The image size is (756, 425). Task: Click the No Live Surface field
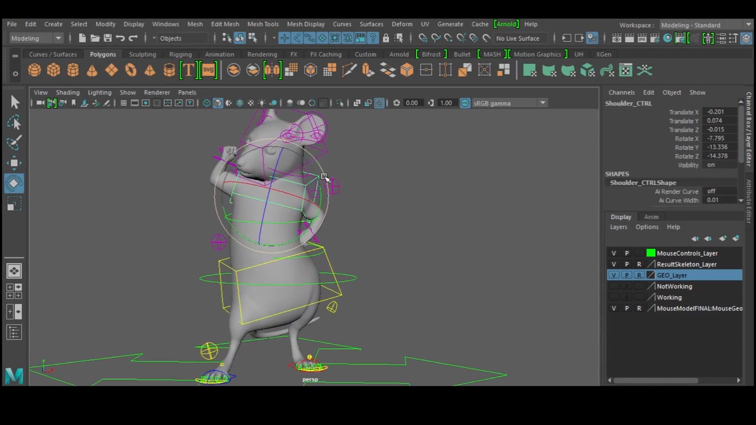[x=521, y=38]
